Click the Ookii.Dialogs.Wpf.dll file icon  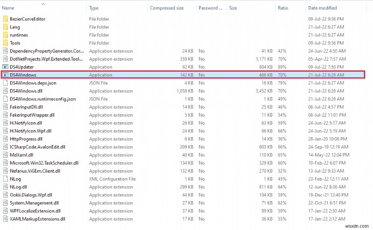coord(5,195)
